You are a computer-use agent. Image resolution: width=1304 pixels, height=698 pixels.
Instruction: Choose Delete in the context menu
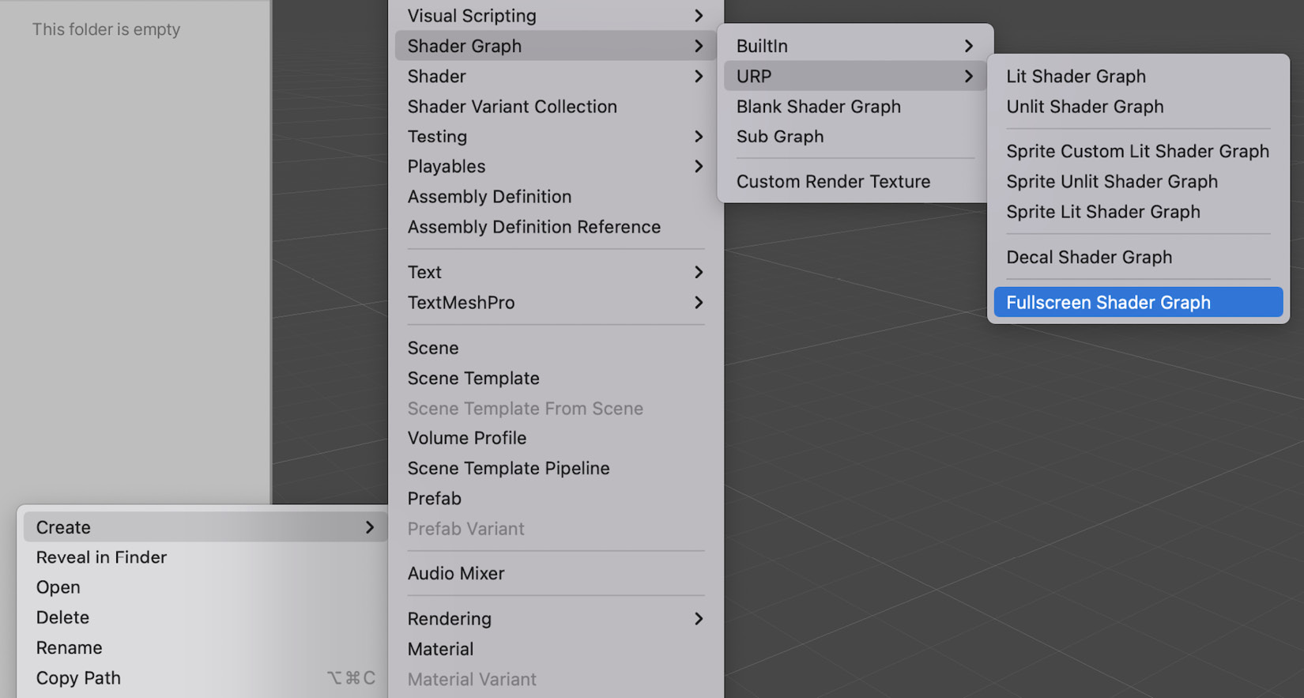(x=205, y=617)
